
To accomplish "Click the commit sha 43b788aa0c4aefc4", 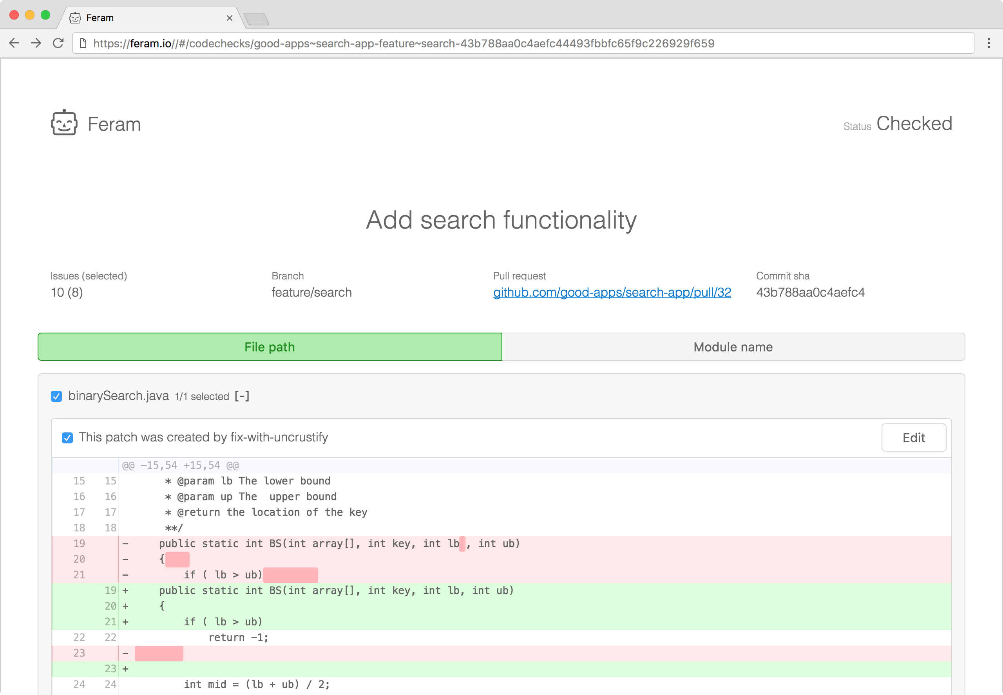I will click(x=810, y=292).
